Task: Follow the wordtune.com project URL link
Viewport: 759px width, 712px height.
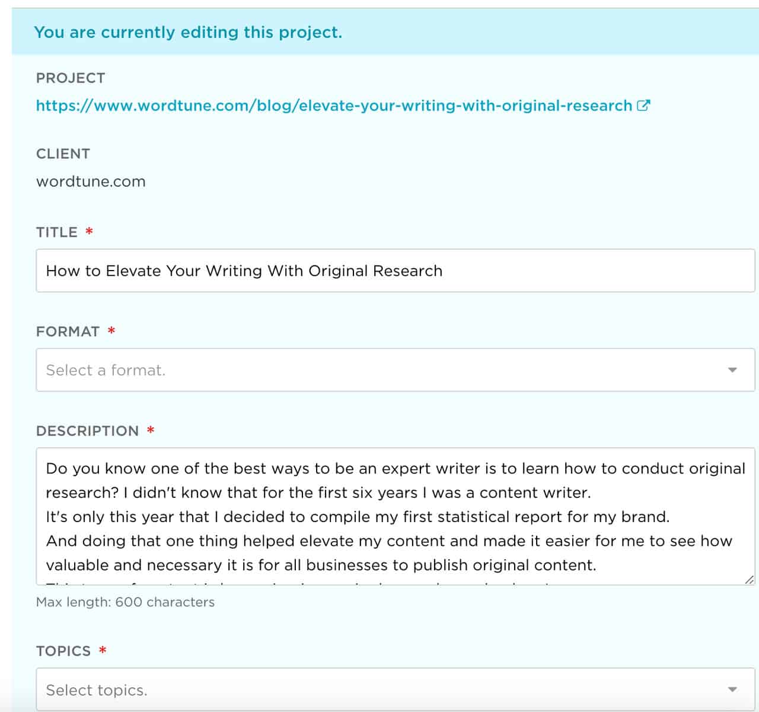Action: click(x=332, y=106)
